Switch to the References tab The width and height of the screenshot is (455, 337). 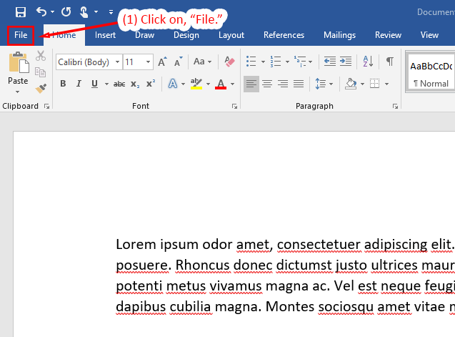point(284,35)
